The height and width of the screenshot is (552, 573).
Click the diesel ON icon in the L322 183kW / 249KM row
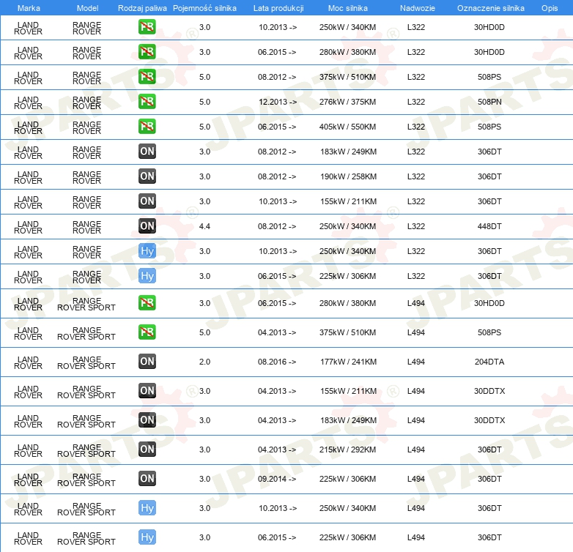(x=147, y=151)
